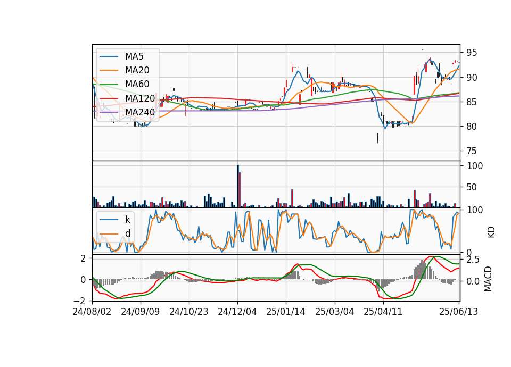Click the 25/03/04 date axis label
511x367 pixels.
334,312
